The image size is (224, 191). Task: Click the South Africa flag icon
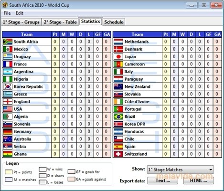[x=8, y=42]
